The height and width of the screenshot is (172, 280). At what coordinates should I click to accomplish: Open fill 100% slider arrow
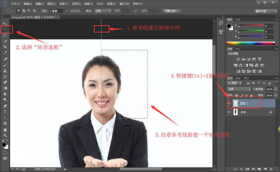click(276, 95)
